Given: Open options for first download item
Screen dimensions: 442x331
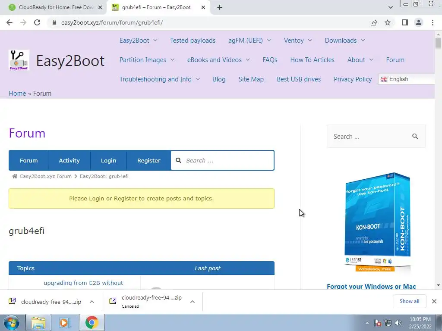Looking at the screenshot, I should pyautogui.click(x=92, y=302).
